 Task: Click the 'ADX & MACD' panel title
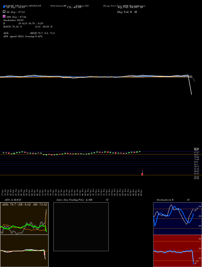(13, 200)
